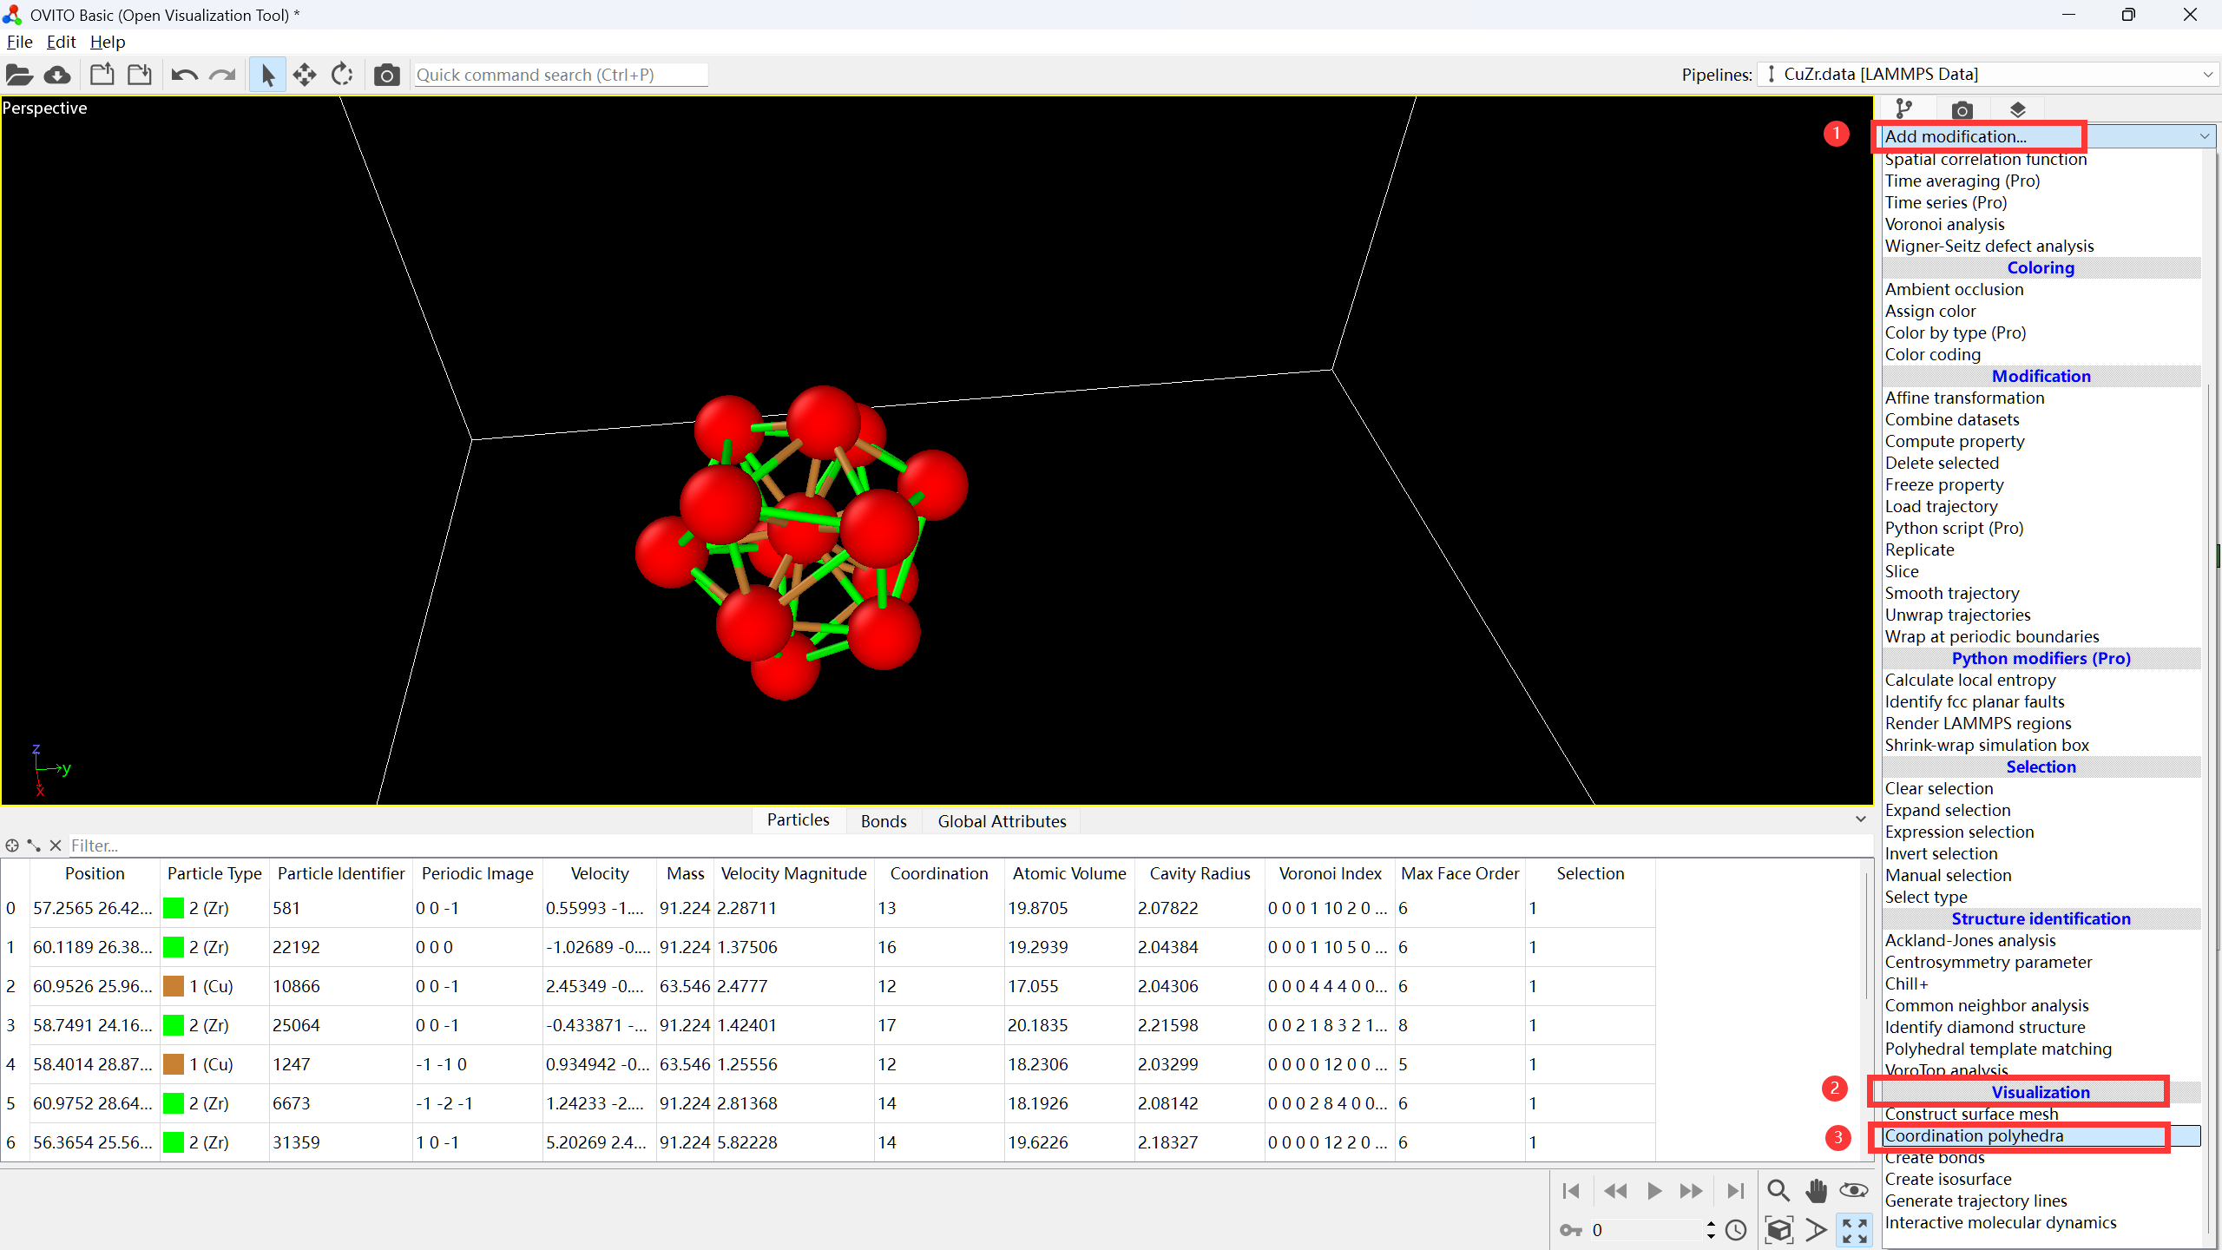The width and height of the screenshot is (2222, 1250).
Task: Click the zoom scene extents cube icon
Action: [x=1778, y=1230]
